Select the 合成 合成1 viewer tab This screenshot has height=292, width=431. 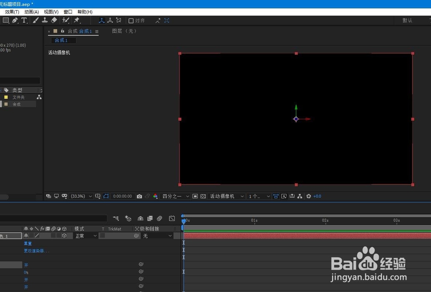tap(80, 31)
